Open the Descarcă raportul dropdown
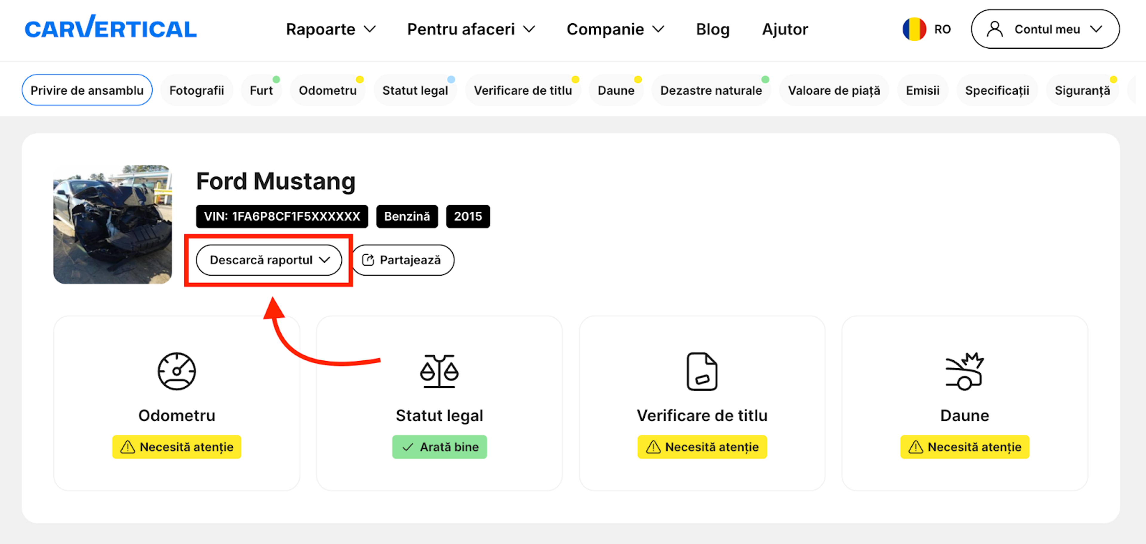The image size is (1146, 544). coord(269,260)
